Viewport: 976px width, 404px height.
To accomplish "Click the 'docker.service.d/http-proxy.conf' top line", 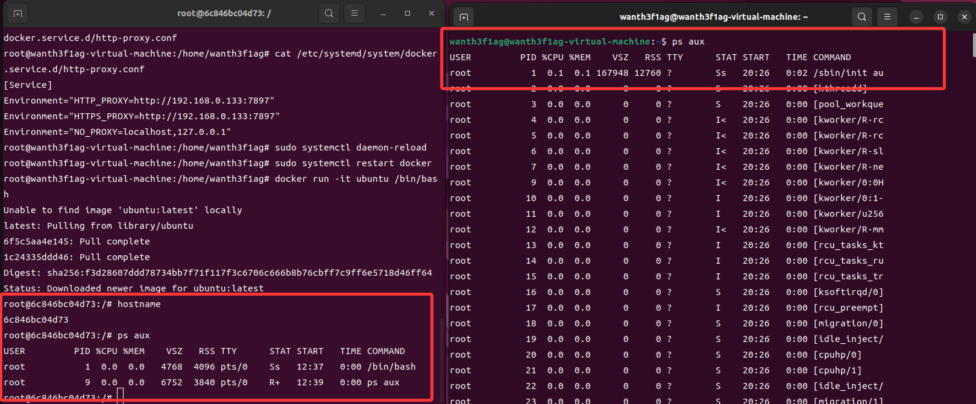I will coord(90,38).
